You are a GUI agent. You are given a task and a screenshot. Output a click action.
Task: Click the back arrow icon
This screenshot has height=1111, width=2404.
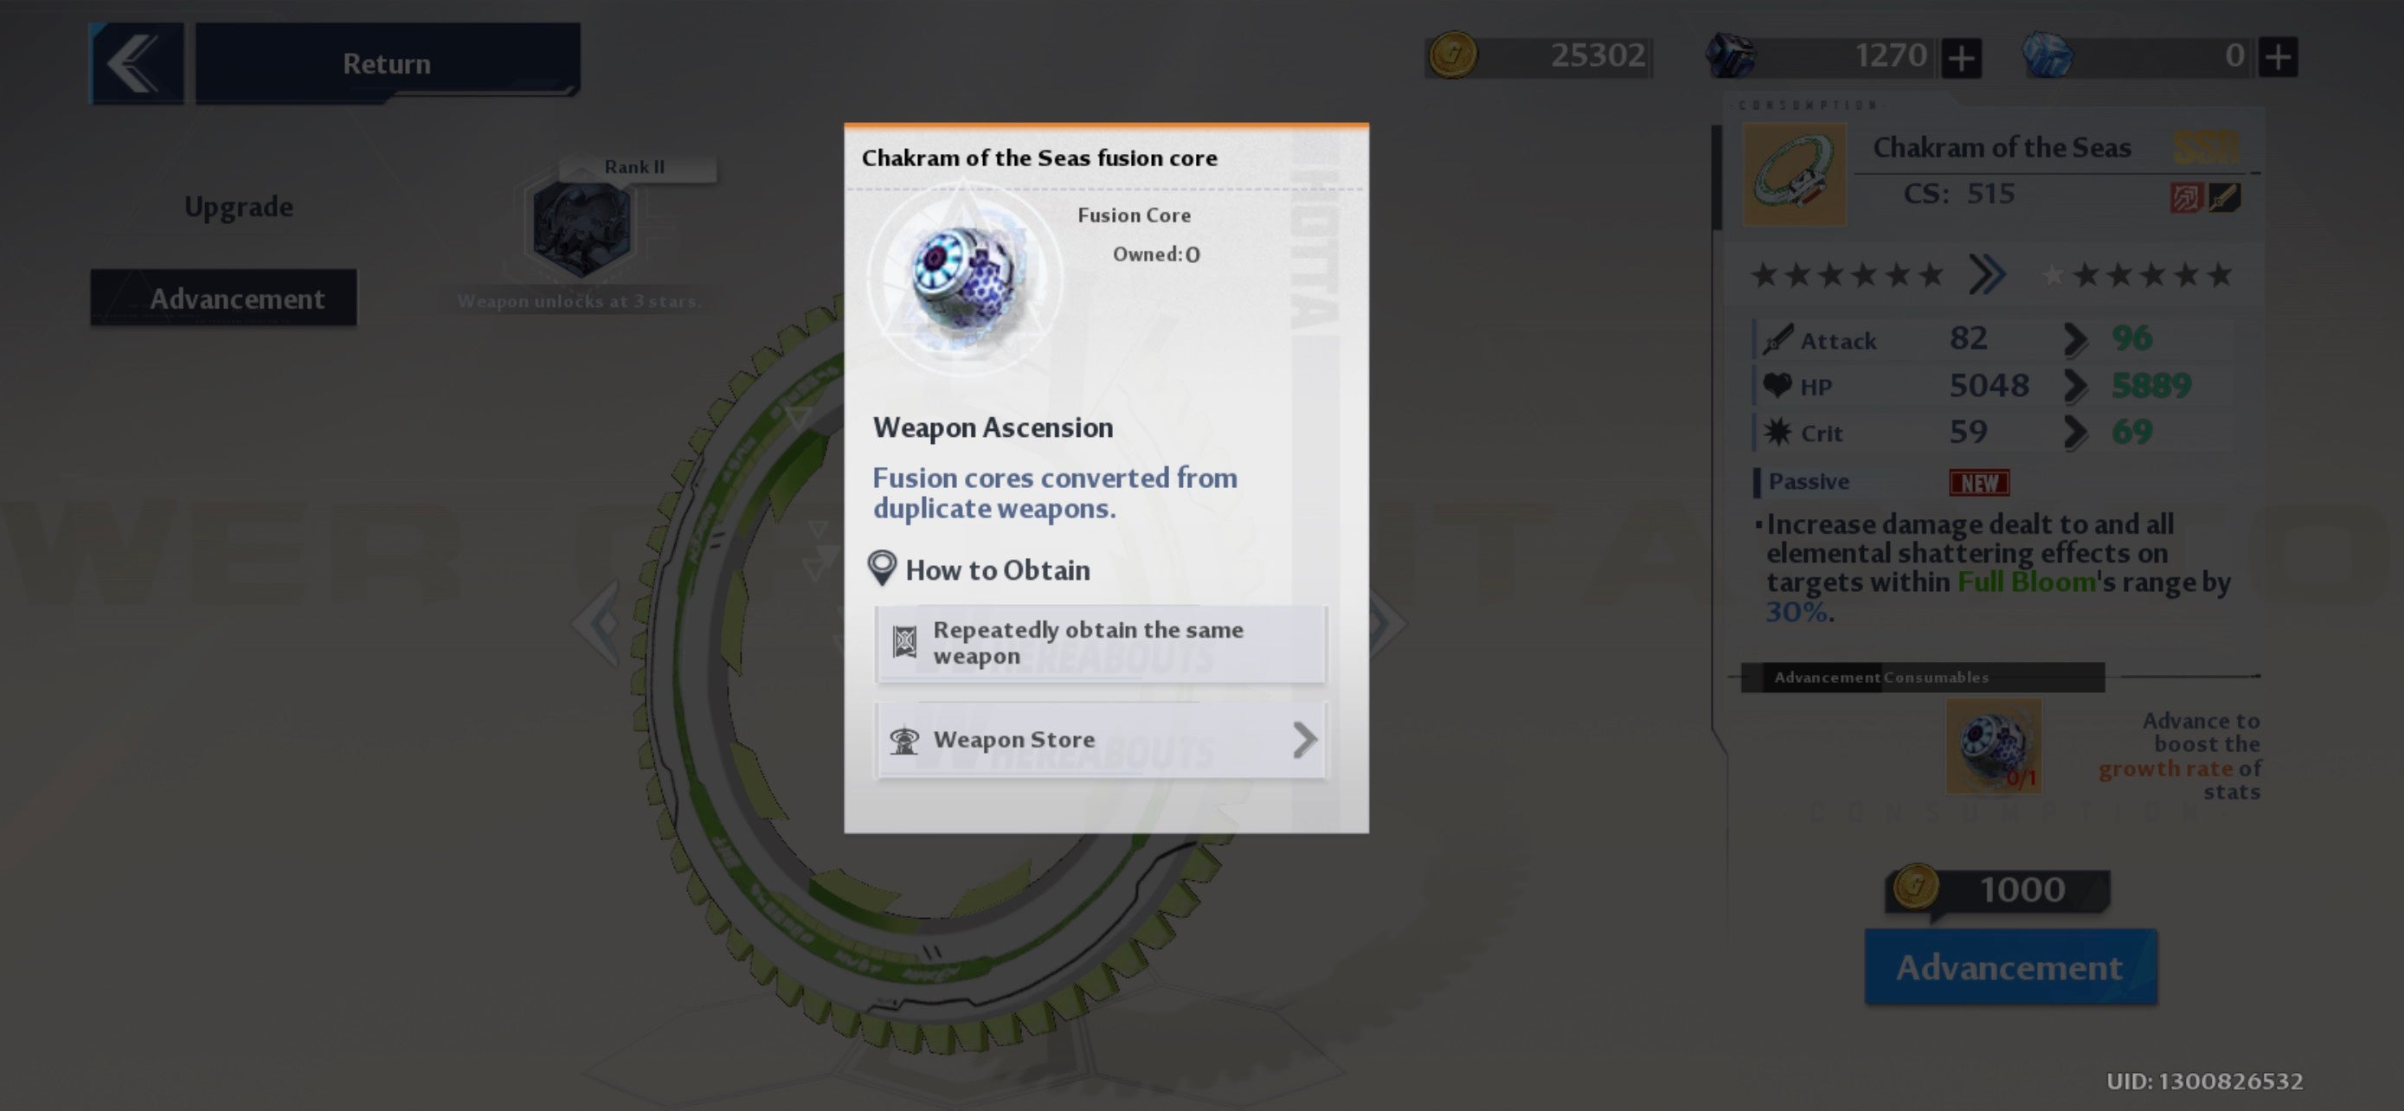(136, 62)
